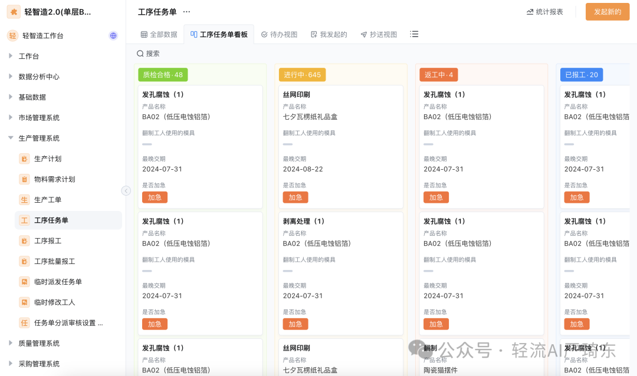This screenshot has height=376, width=637.
Task: Select the 工序报工 icon in sidebar
Action: [24, 240]
